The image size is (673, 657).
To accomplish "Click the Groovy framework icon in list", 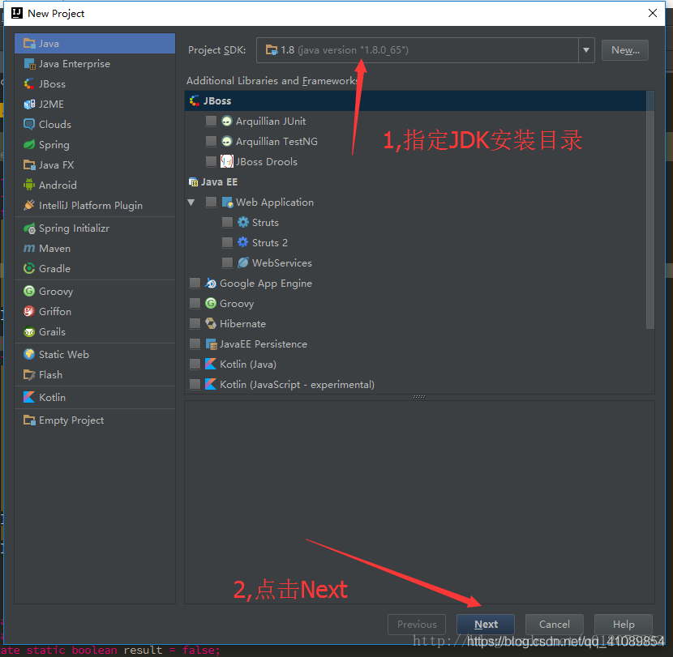I will [x=211, y=303].
